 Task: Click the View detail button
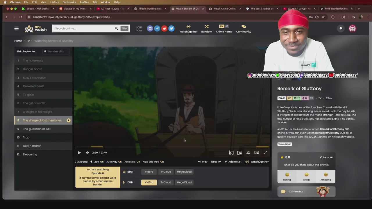pos(285,144)
